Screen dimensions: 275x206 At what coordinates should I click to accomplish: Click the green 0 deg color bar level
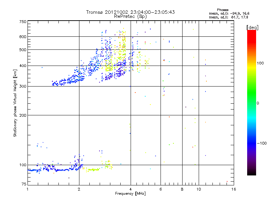pos(252,103)
